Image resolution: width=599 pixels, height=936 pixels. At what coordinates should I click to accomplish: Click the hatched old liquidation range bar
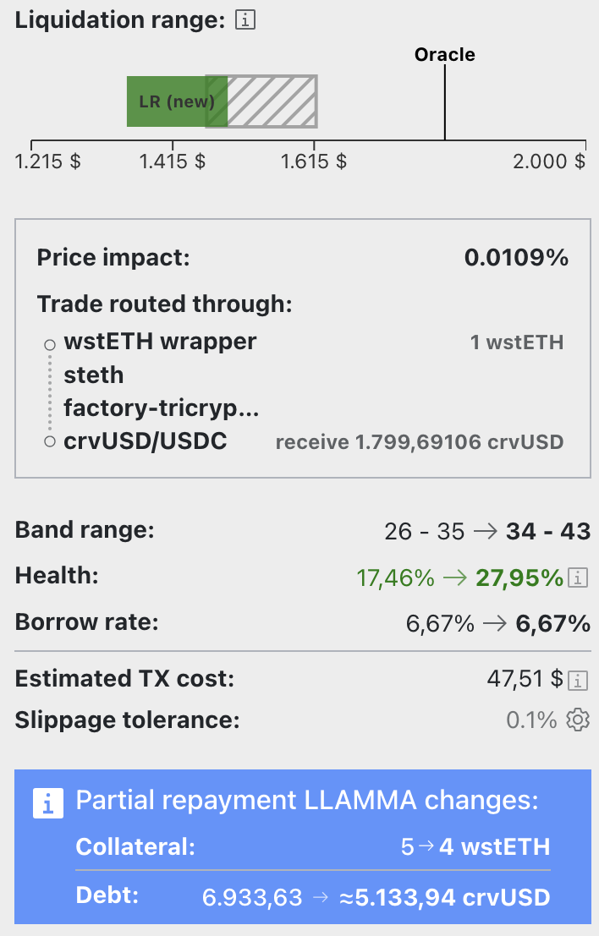click(261, 101)
